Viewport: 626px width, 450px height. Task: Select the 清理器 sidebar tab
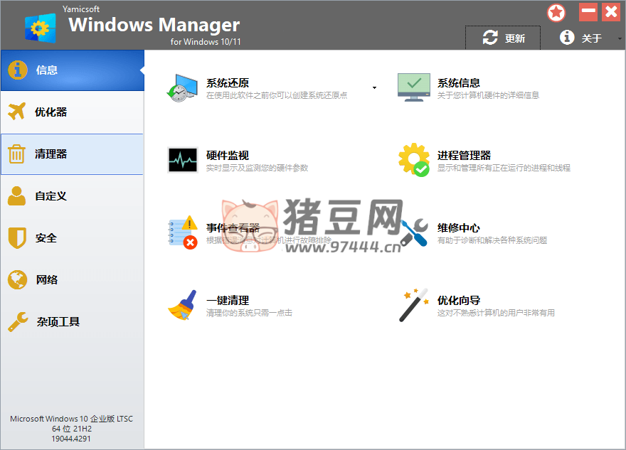coord(71,154)
